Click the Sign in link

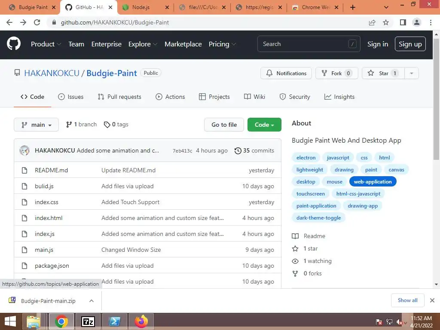tap(378, 44)
